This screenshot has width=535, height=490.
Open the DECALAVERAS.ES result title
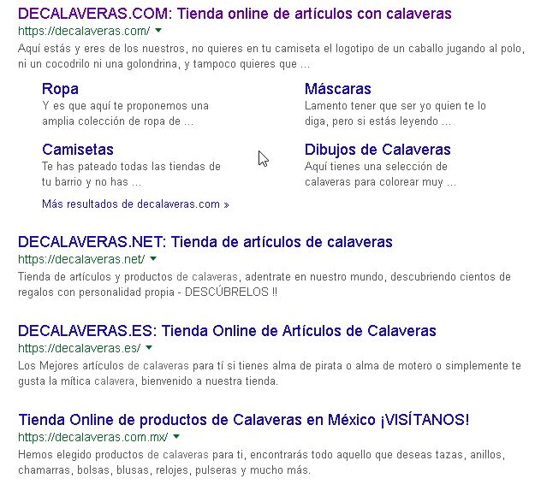click(227, 331)
